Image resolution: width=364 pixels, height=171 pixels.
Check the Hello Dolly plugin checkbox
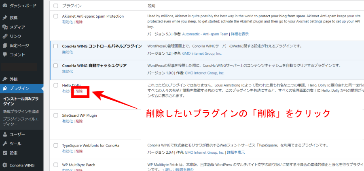click(x=56, y=85)
